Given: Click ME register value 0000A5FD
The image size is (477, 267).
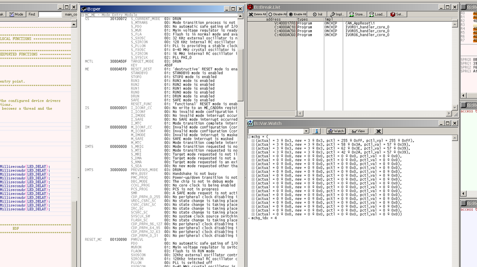Looking at the screenshot, I should click(x=118, y=69).
